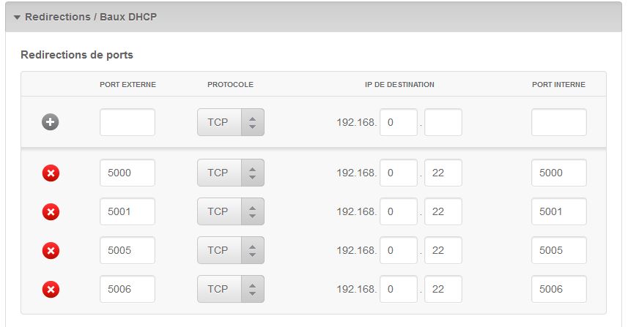This screenshot has width=628, height=327.
Task: Click the destination IP octet 22 on 5005 row
Action: [x=443, y=250]
